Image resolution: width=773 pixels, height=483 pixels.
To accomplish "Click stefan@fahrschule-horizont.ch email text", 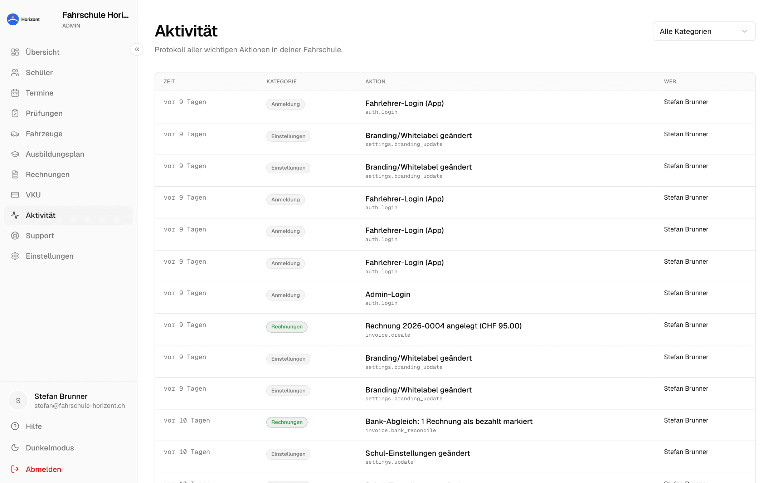I will (79, 406).
